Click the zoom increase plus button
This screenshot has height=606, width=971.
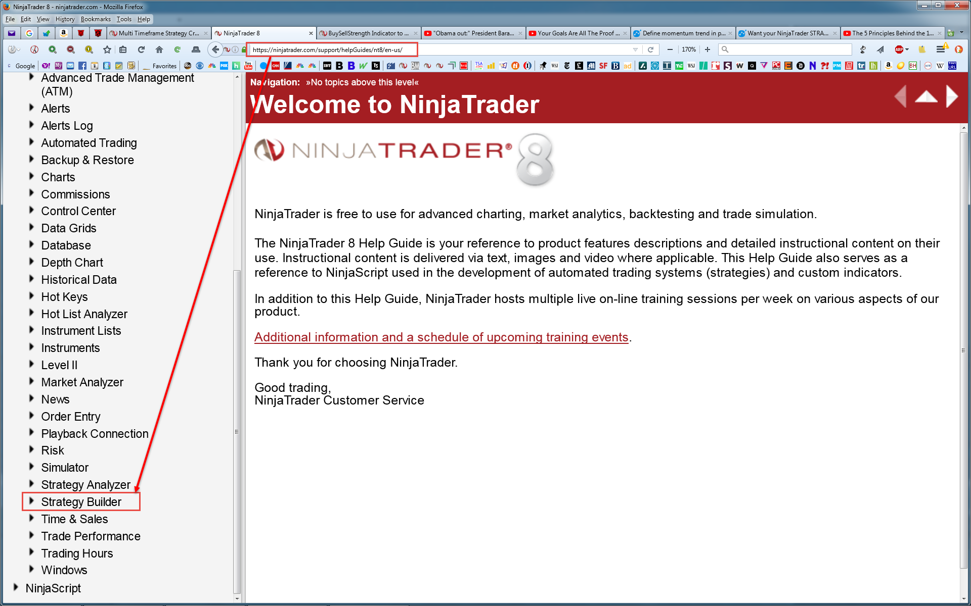coord(708,49)
